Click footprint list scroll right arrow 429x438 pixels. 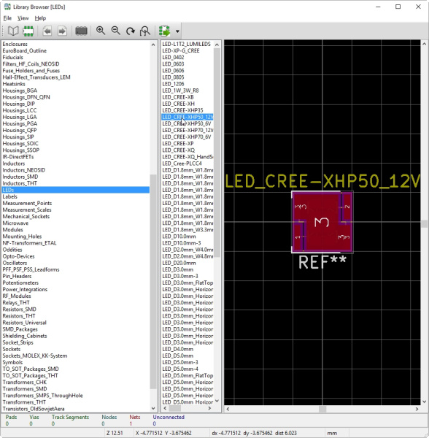pyautogui.click(x=209, y=408)
